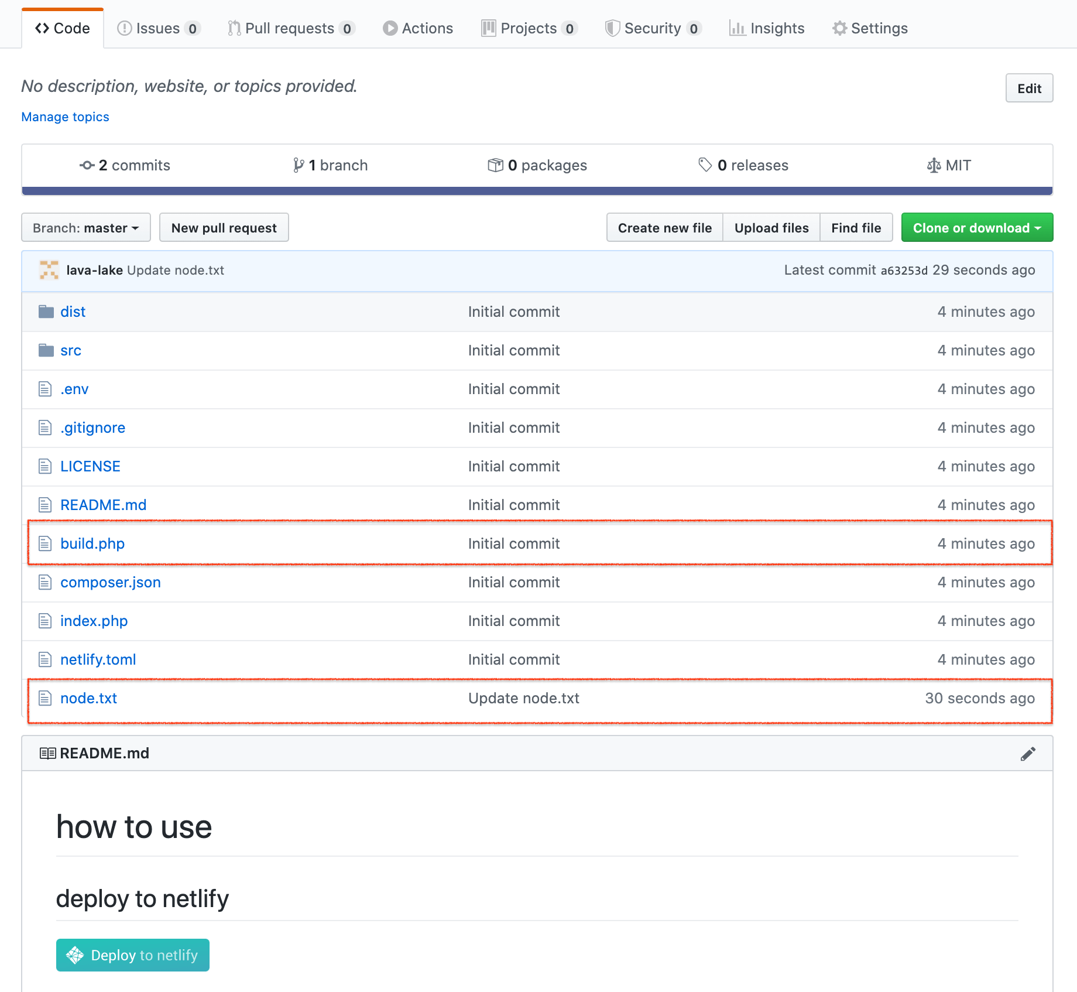Click the language color bar
This screenshot has width=1077, height=992.
pos(537,191)
